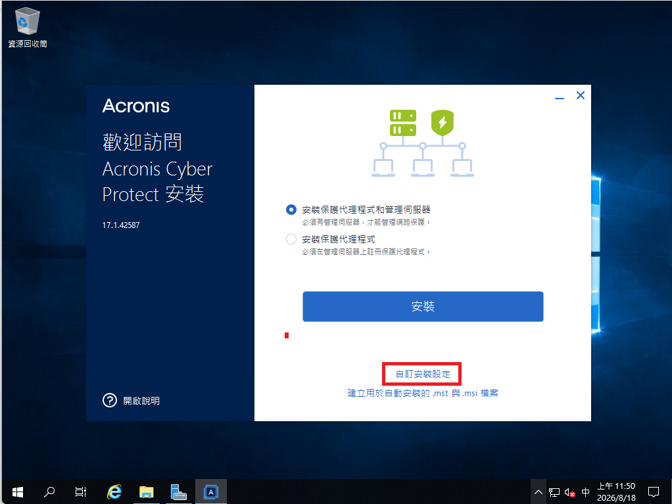Click the blue 安裝 install button
672x504 pixels.
[x=423, y=307]
